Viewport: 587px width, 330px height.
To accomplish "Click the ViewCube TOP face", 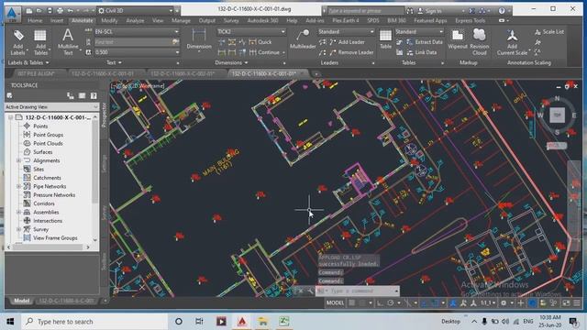I will click(x=557, y=115).
